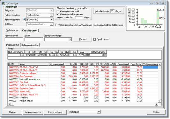
Task: Toggle the Exact zoeken checkbox
Action: click(94, 39)
